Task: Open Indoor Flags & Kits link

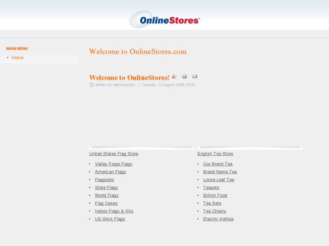Action: [114, 211]
